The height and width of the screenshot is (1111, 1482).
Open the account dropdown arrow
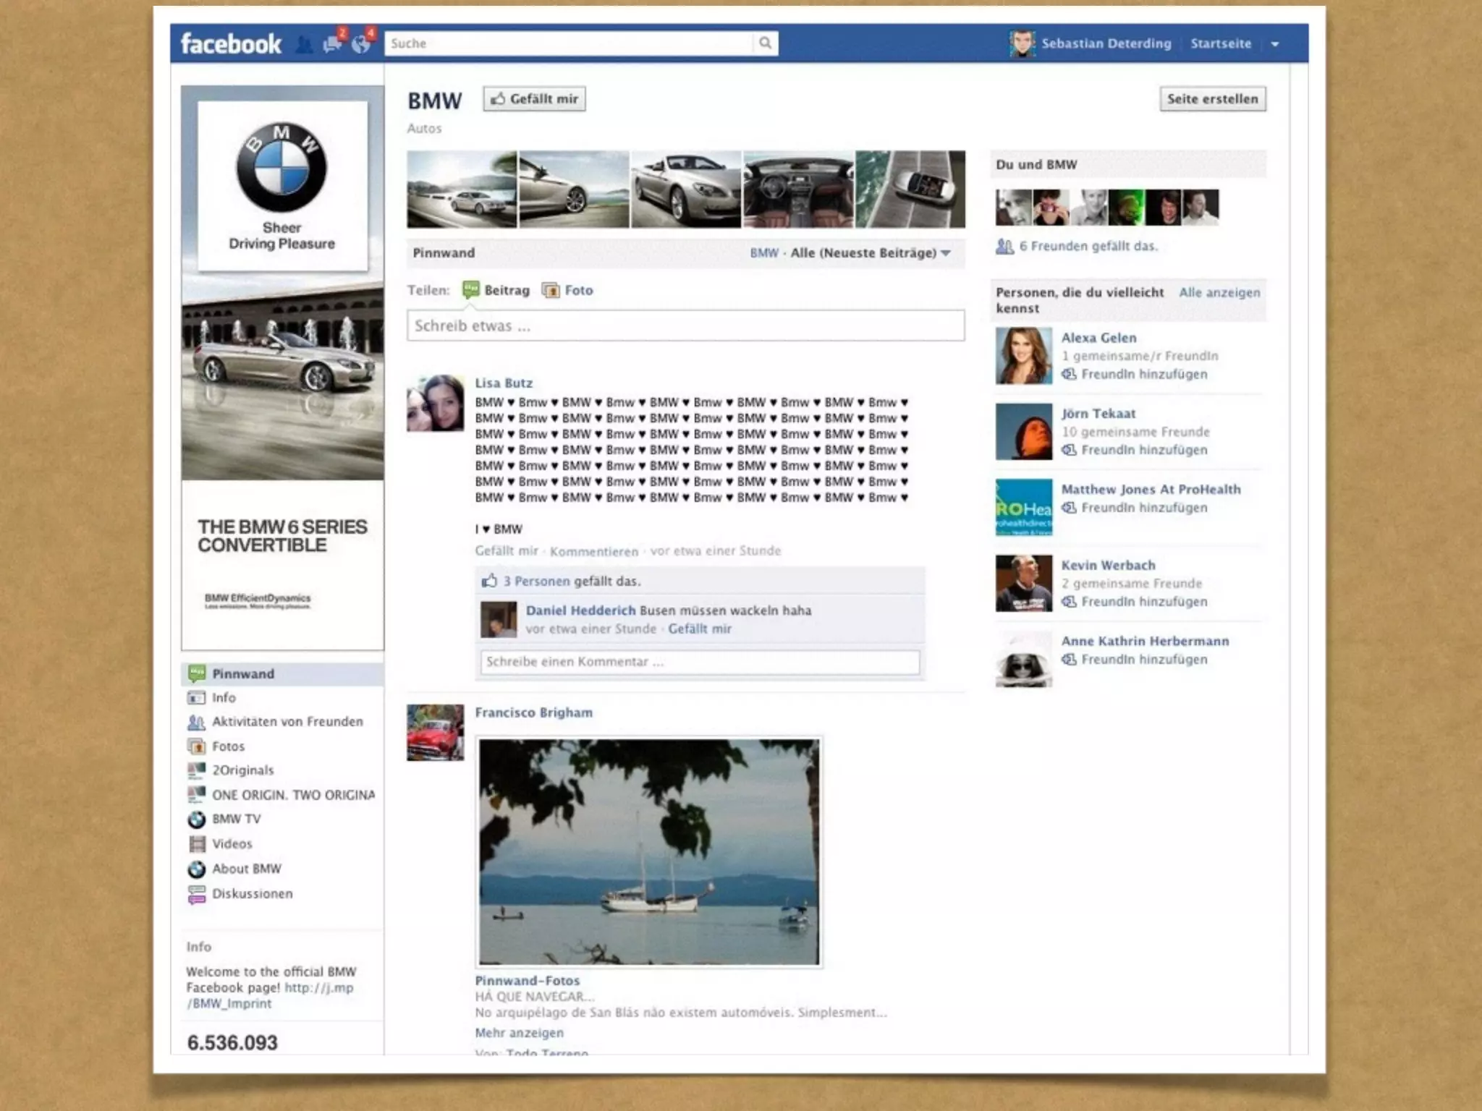point(1275,44)
